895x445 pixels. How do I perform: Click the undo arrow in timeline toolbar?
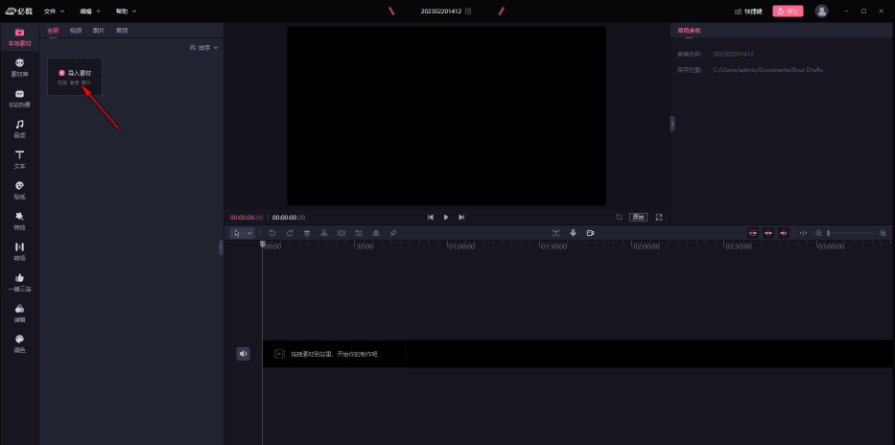point(272,233)
